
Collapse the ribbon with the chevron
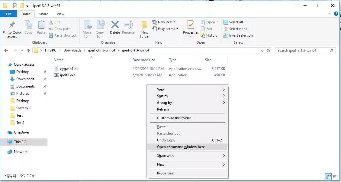pos(330,14)
